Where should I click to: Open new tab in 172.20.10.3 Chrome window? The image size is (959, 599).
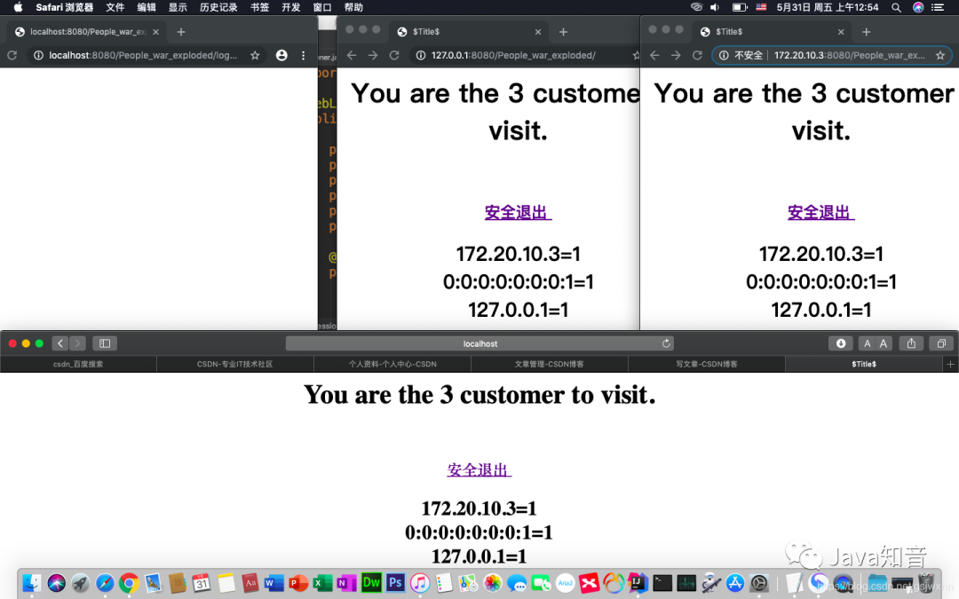pyautogui.click(x=866, y=32)
